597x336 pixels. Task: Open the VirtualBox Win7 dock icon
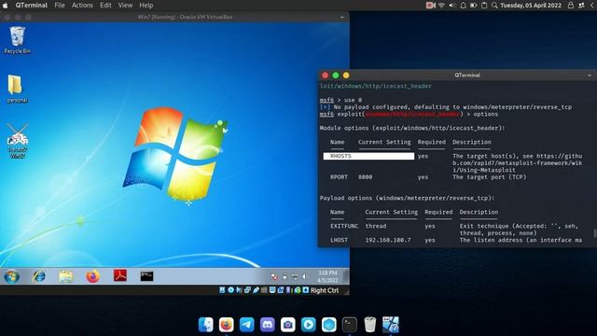tap(391, 325)
